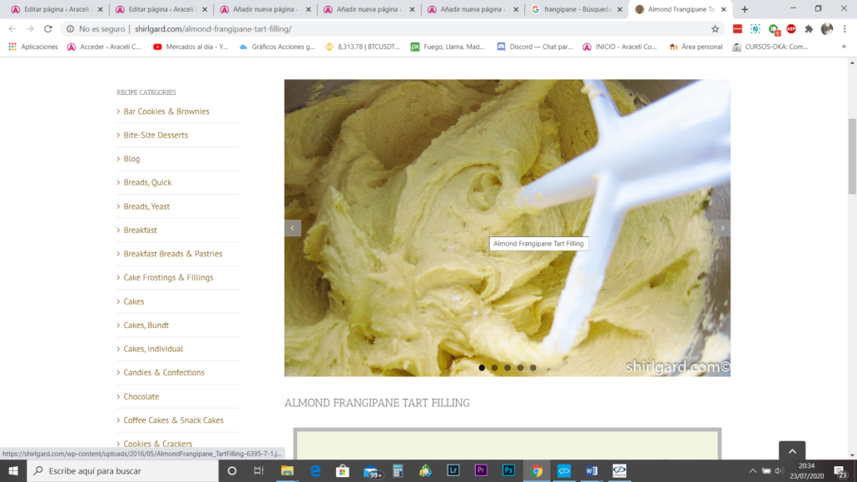The height and width of the screenshot is (482, 857).
Task: Open Word from taskbar
Action: (592, 470)
